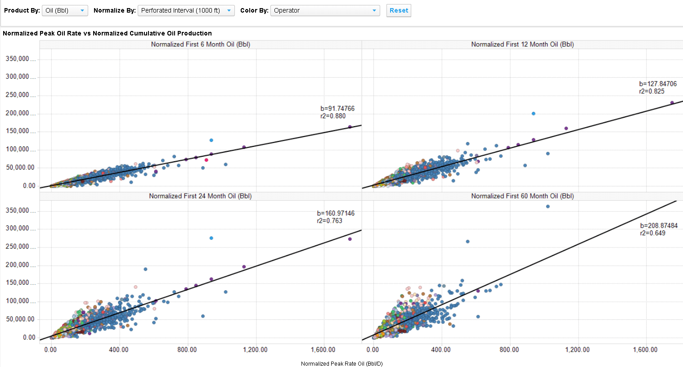Screen dimensions: 683x367
Task: Click the Normalized First 60 Month Oil header
Action: [x=522, y=196]
